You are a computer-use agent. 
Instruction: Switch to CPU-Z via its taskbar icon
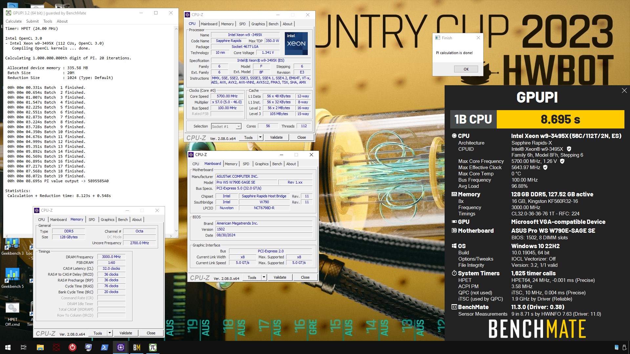click(x=121, y=347)
